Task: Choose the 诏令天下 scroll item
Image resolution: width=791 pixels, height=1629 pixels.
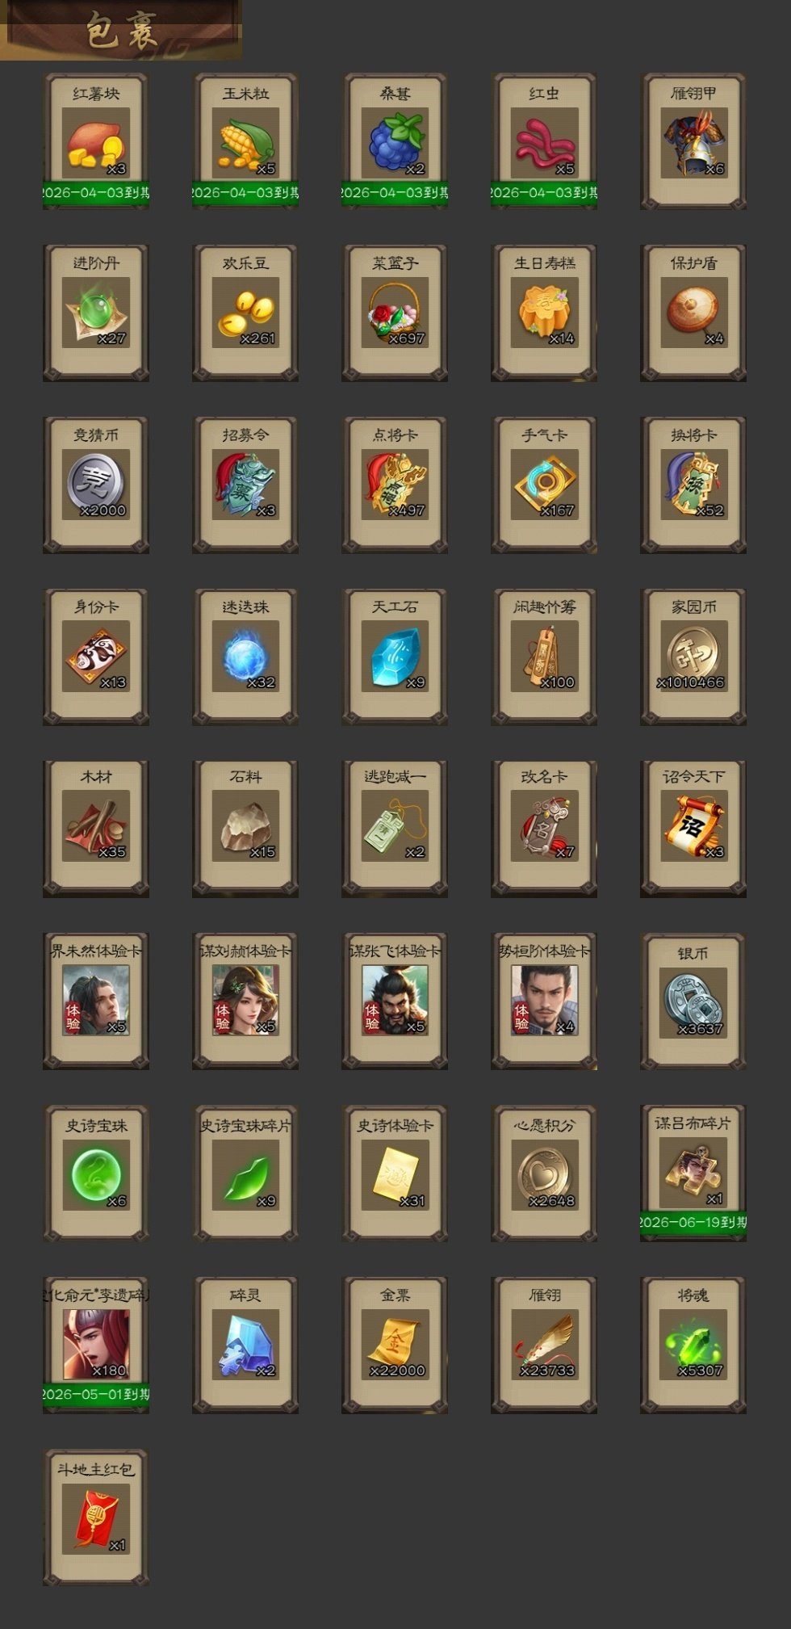Action: click(693, 829)
